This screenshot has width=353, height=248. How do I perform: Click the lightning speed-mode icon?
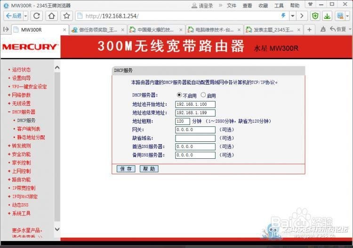click(x=283, y=15)
